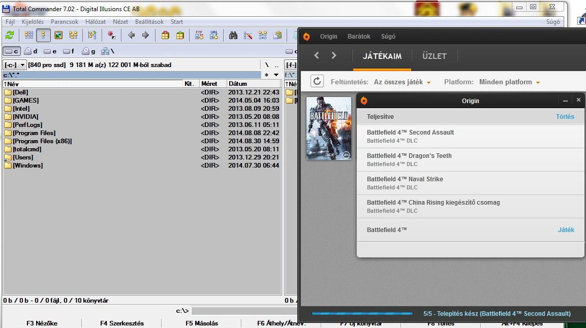The width and height of the screenshot is (586, 328).
Task: Open the directory tree view icon
Action: [73, 35]
